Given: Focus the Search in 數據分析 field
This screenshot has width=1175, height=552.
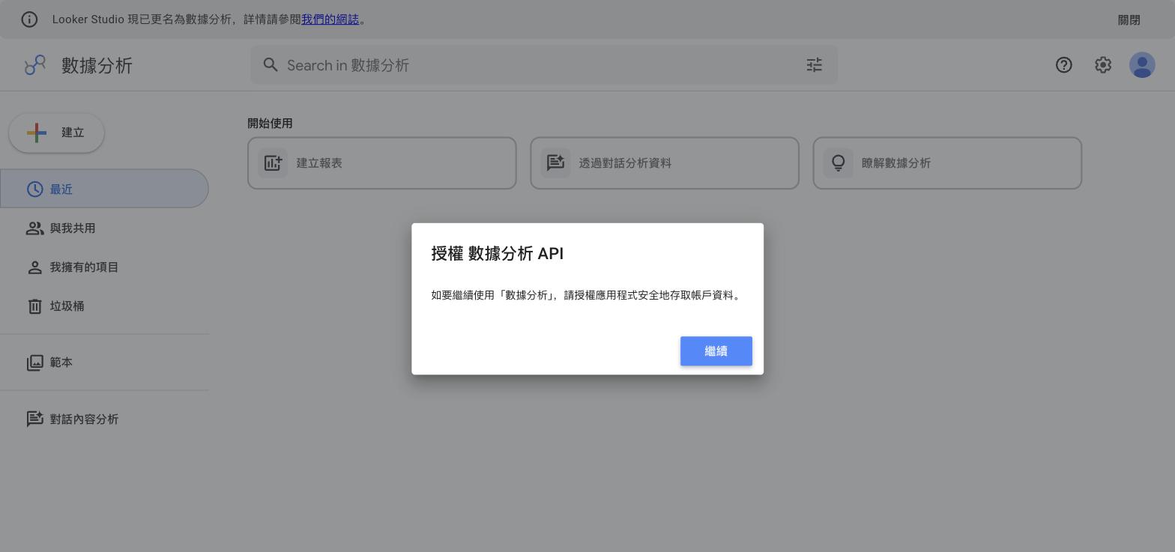Looking at the screenshot, I should click(543, 65).
